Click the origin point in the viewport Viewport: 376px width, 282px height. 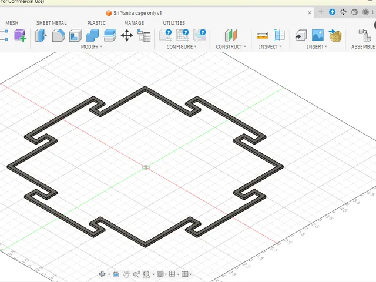coord(146,167)
